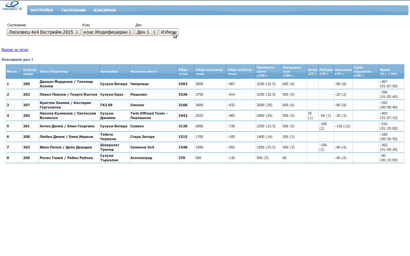
Task: Select 'Данаил Йорданов / Тихомир Асенов' cell
Action: pyautogui.click(x=69, y=84)
